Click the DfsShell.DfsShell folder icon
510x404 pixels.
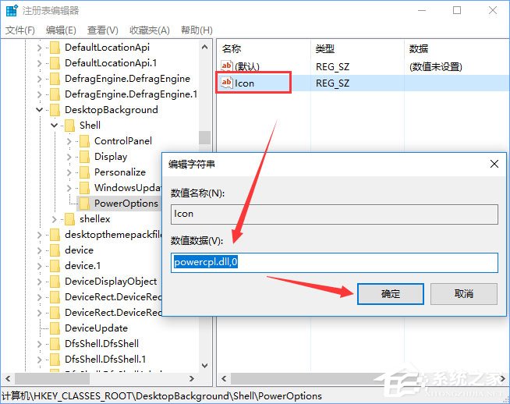pos(55,344)
